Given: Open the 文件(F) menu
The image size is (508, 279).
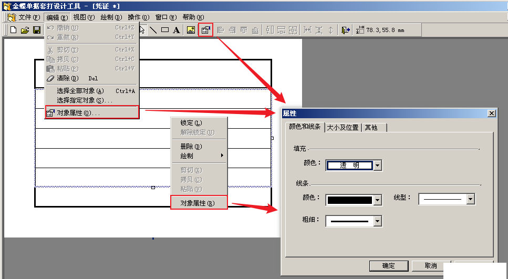Looking at the screenshot, I should pyautogui.click(x=29, y=17).
